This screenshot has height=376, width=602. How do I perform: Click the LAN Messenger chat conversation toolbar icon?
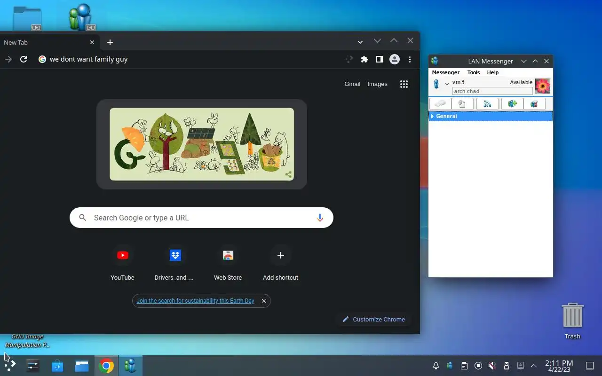click(440, 104)
